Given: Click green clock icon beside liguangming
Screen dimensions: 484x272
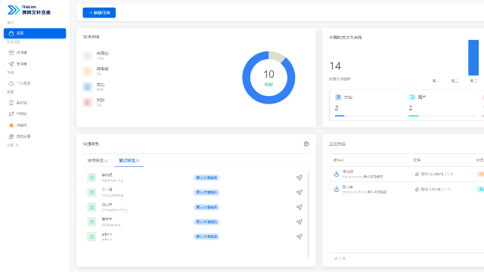Looking at the screenshot, I should pos(92,178).
